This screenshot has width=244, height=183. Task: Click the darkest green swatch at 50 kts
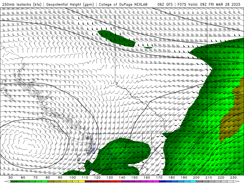coord(13,181)
